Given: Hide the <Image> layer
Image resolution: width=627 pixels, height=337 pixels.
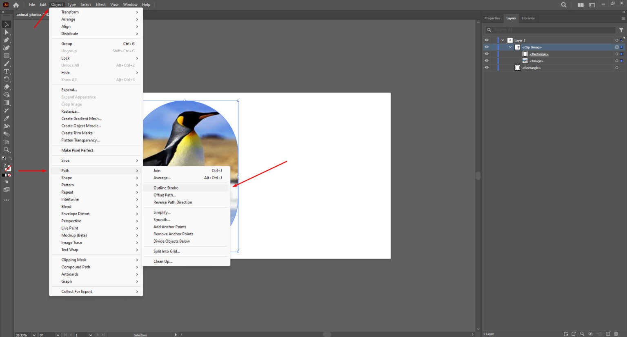Looking at the screenshot, I should [486, 60].
